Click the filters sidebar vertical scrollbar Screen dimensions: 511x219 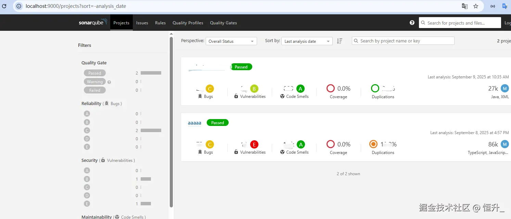click(171, 121)
